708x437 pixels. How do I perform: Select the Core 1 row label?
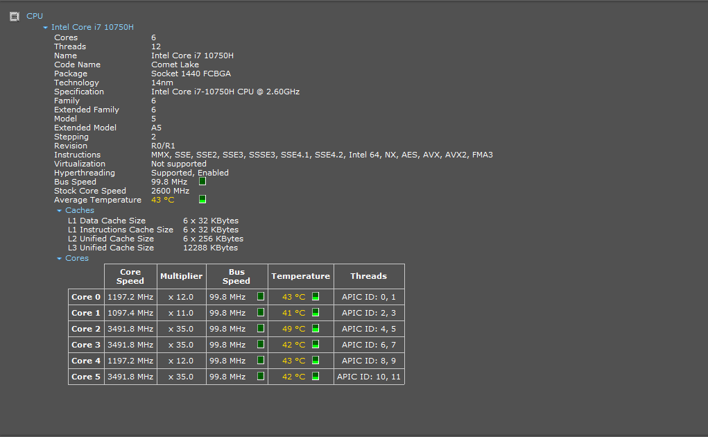86,313
